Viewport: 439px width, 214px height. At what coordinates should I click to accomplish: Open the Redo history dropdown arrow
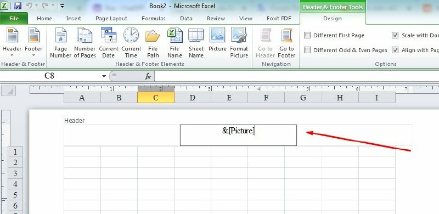(53, 5)
